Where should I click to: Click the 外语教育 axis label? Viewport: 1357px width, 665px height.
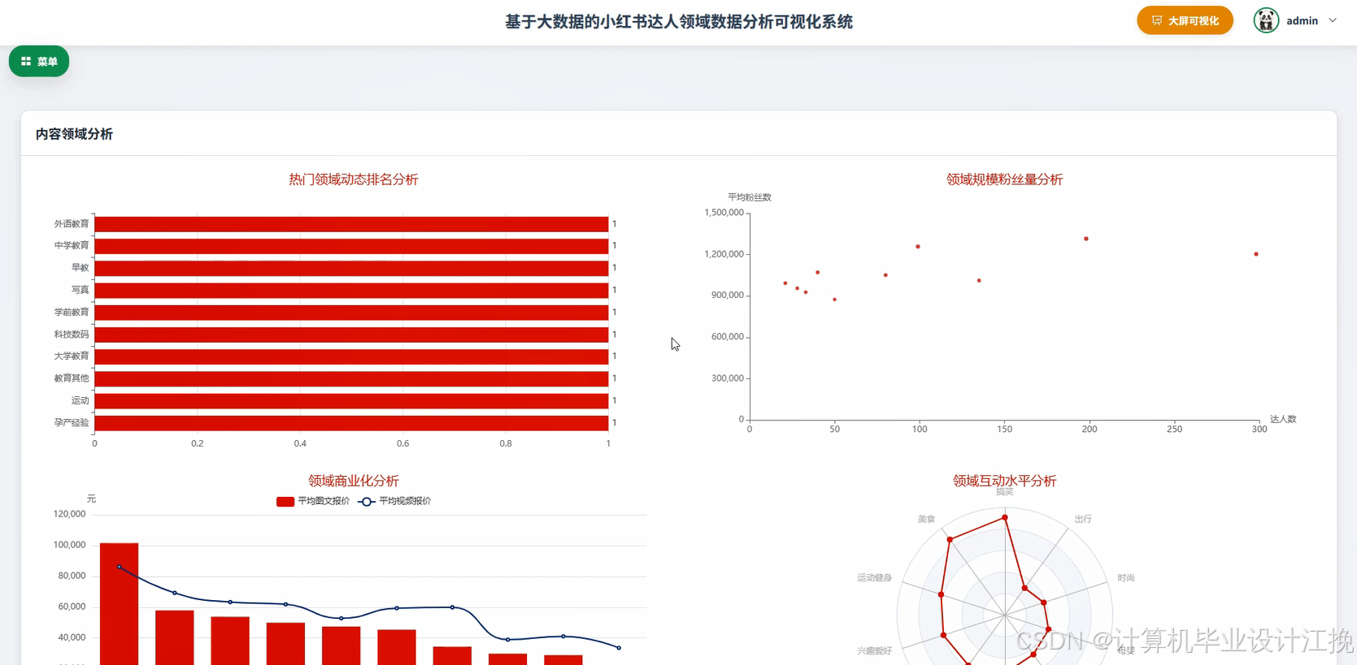pyautogui.click(x=72, y=224)
